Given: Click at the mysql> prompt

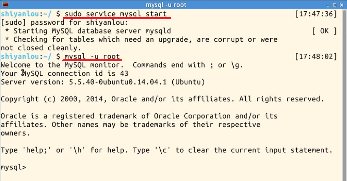Looking at the screenshot, I should (x=13, y=167).
